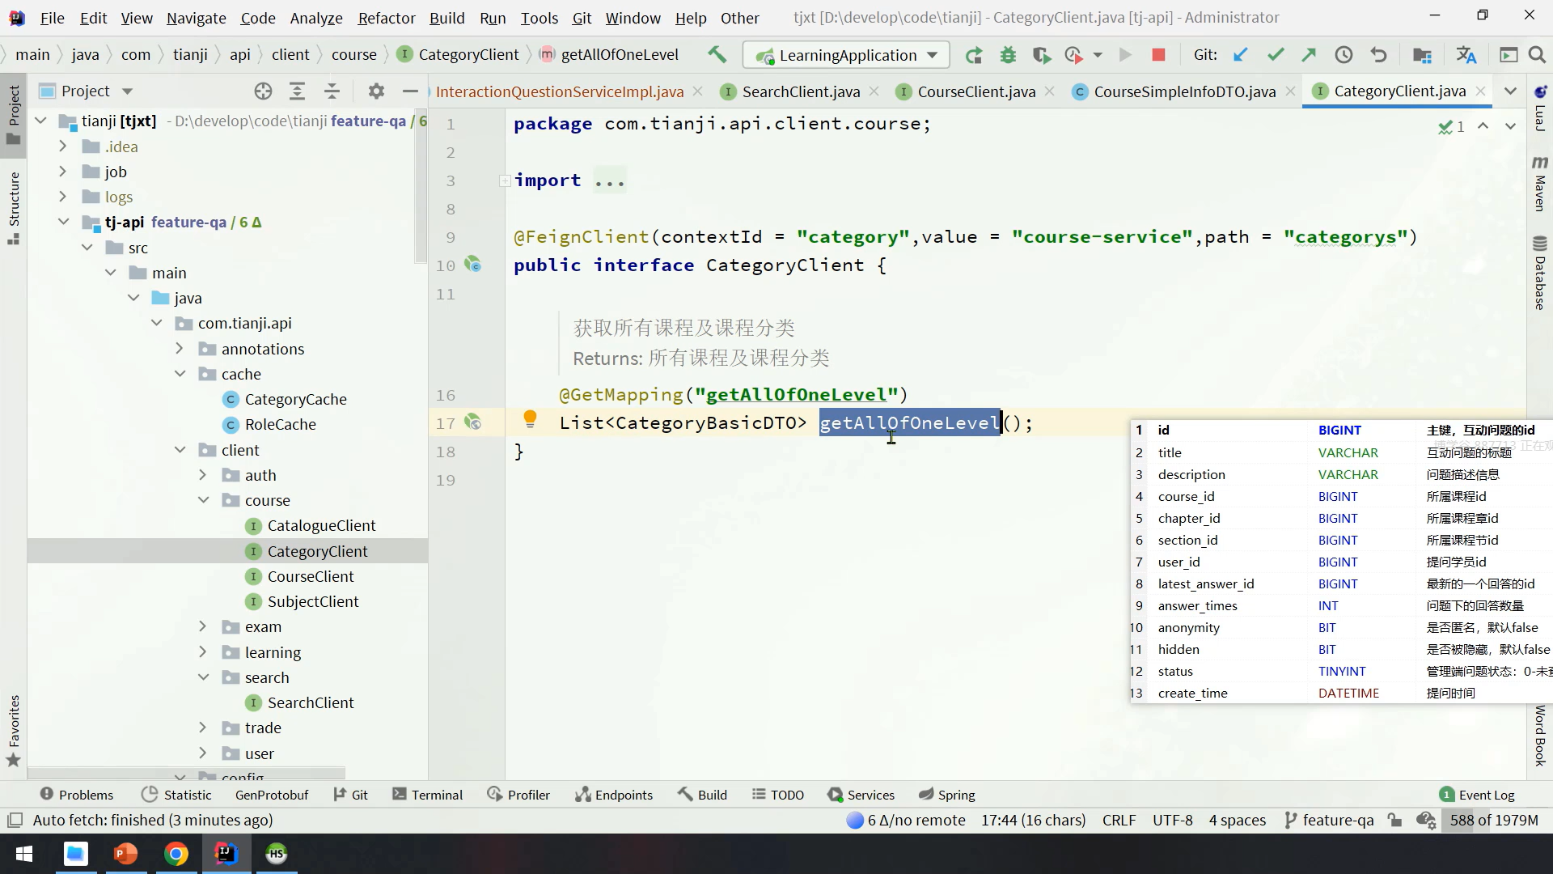Open the Refactor menu
The height and width of the screenshot is (874, 1553).
[x=386, y=18]
